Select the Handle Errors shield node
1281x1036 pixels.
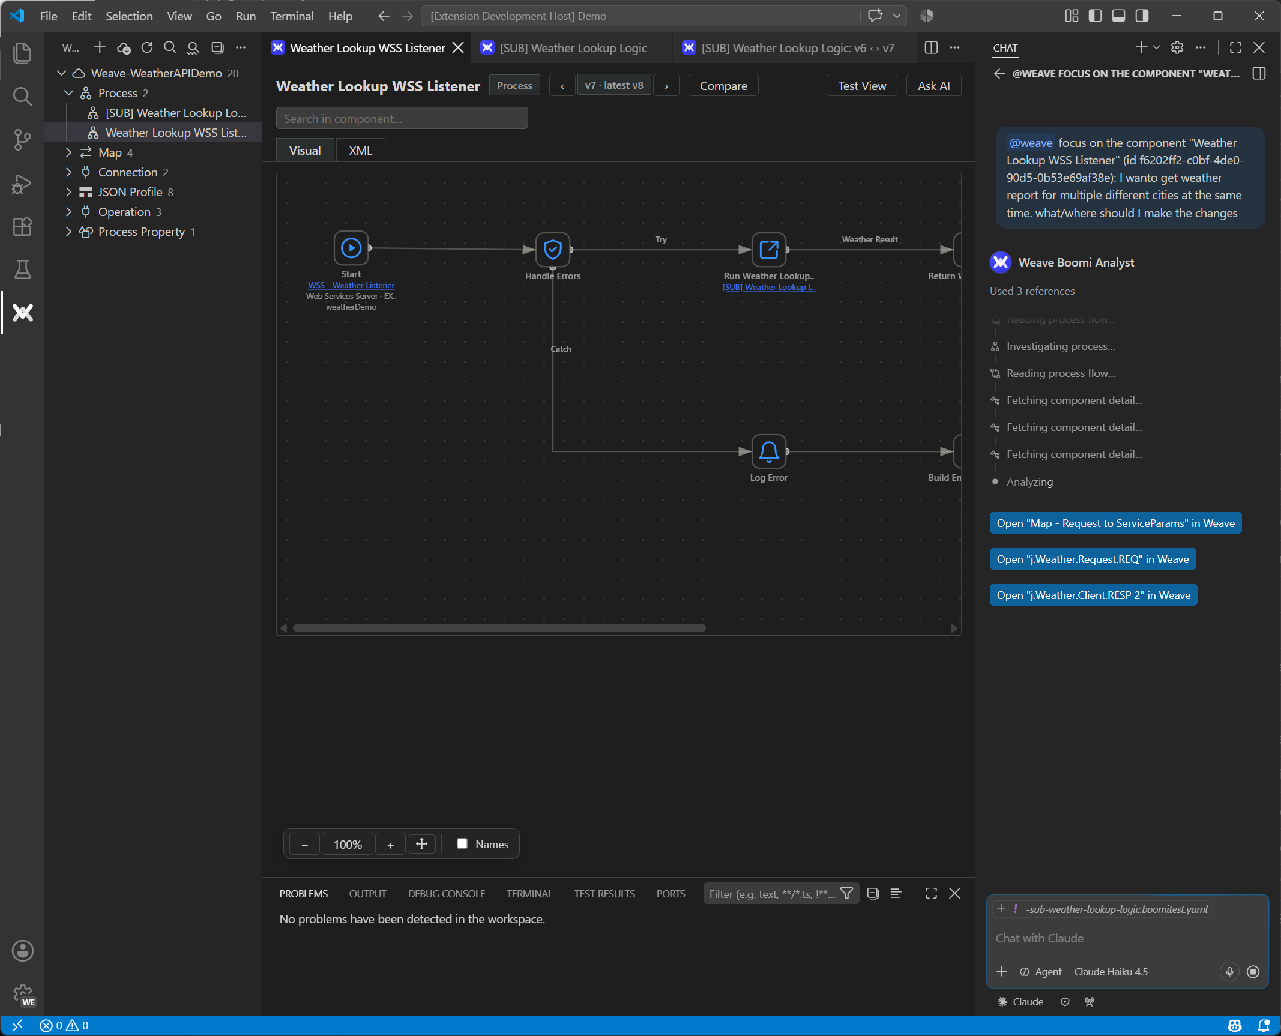(553, 249)
